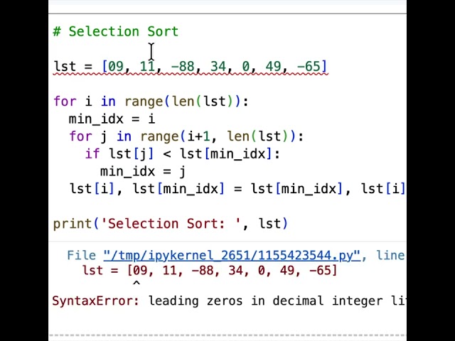455x341 pixels.
Task: Click the 'min_idx = j' code line
Action: [143, 172]
